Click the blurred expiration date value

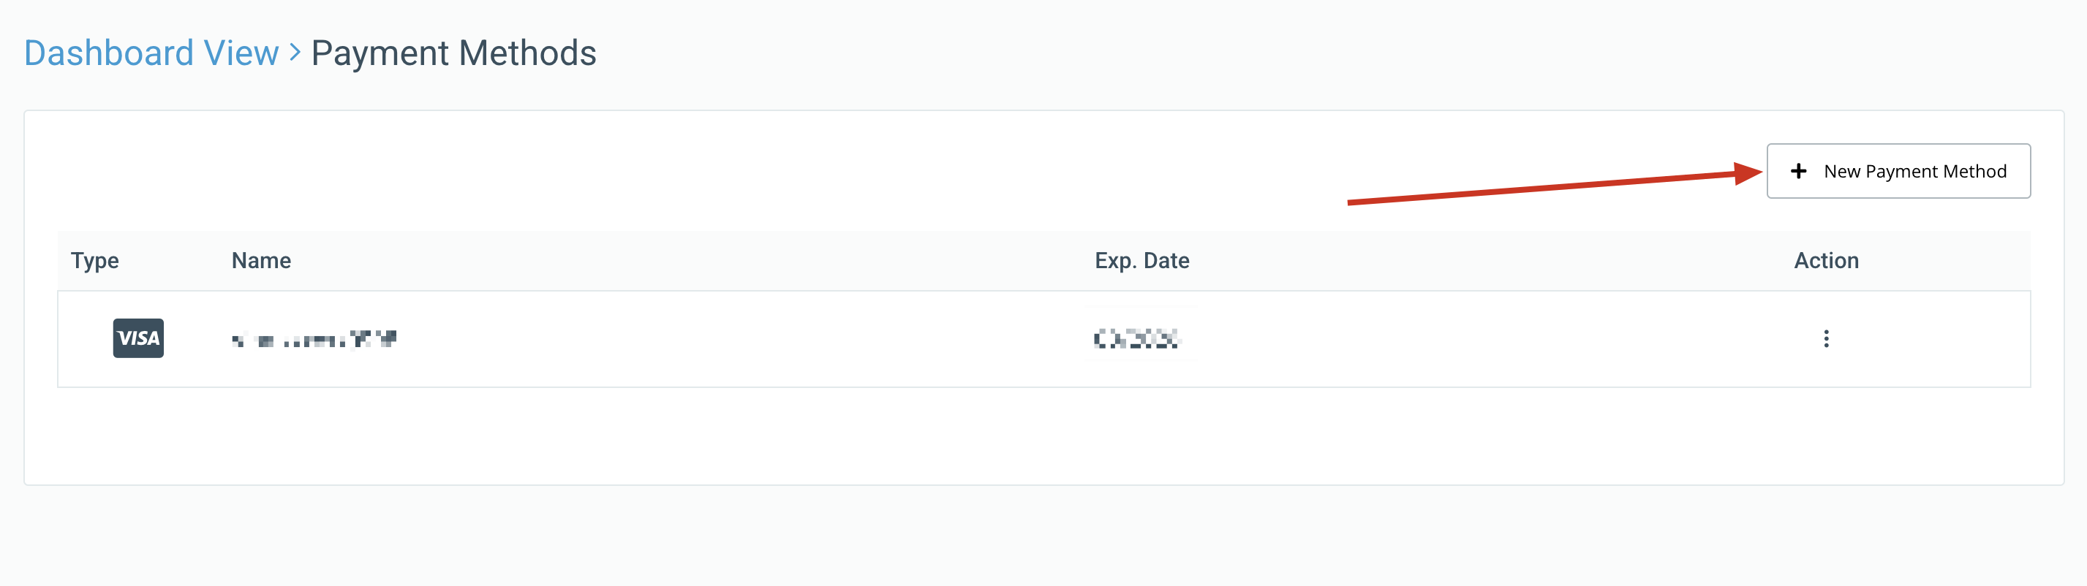pyautogui.click(x=1136, y=339)
